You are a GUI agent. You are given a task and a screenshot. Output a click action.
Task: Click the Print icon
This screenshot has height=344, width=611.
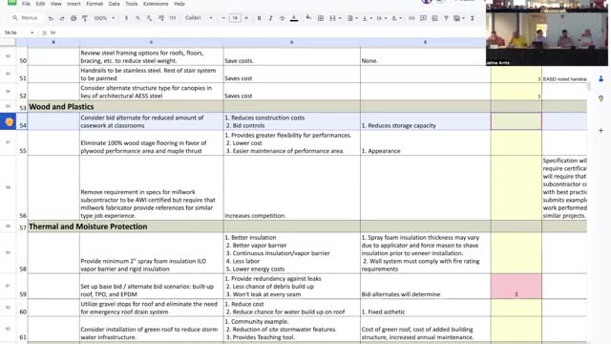coord(74,18)
